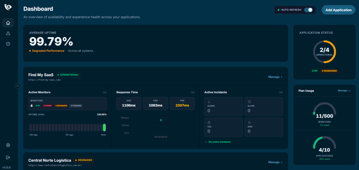
Task: Open the alerts triangle sidebar icon
Action: coord(8,33)
